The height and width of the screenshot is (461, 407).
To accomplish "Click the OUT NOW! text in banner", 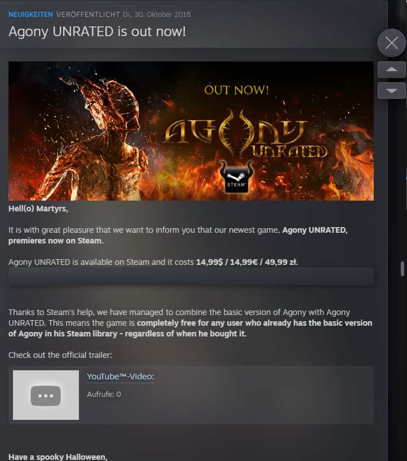I will 236,90.
